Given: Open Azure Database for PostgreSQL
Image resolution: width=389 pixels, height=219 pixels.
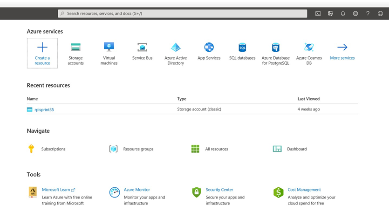Looking at the screenshot, I should 275,48.
